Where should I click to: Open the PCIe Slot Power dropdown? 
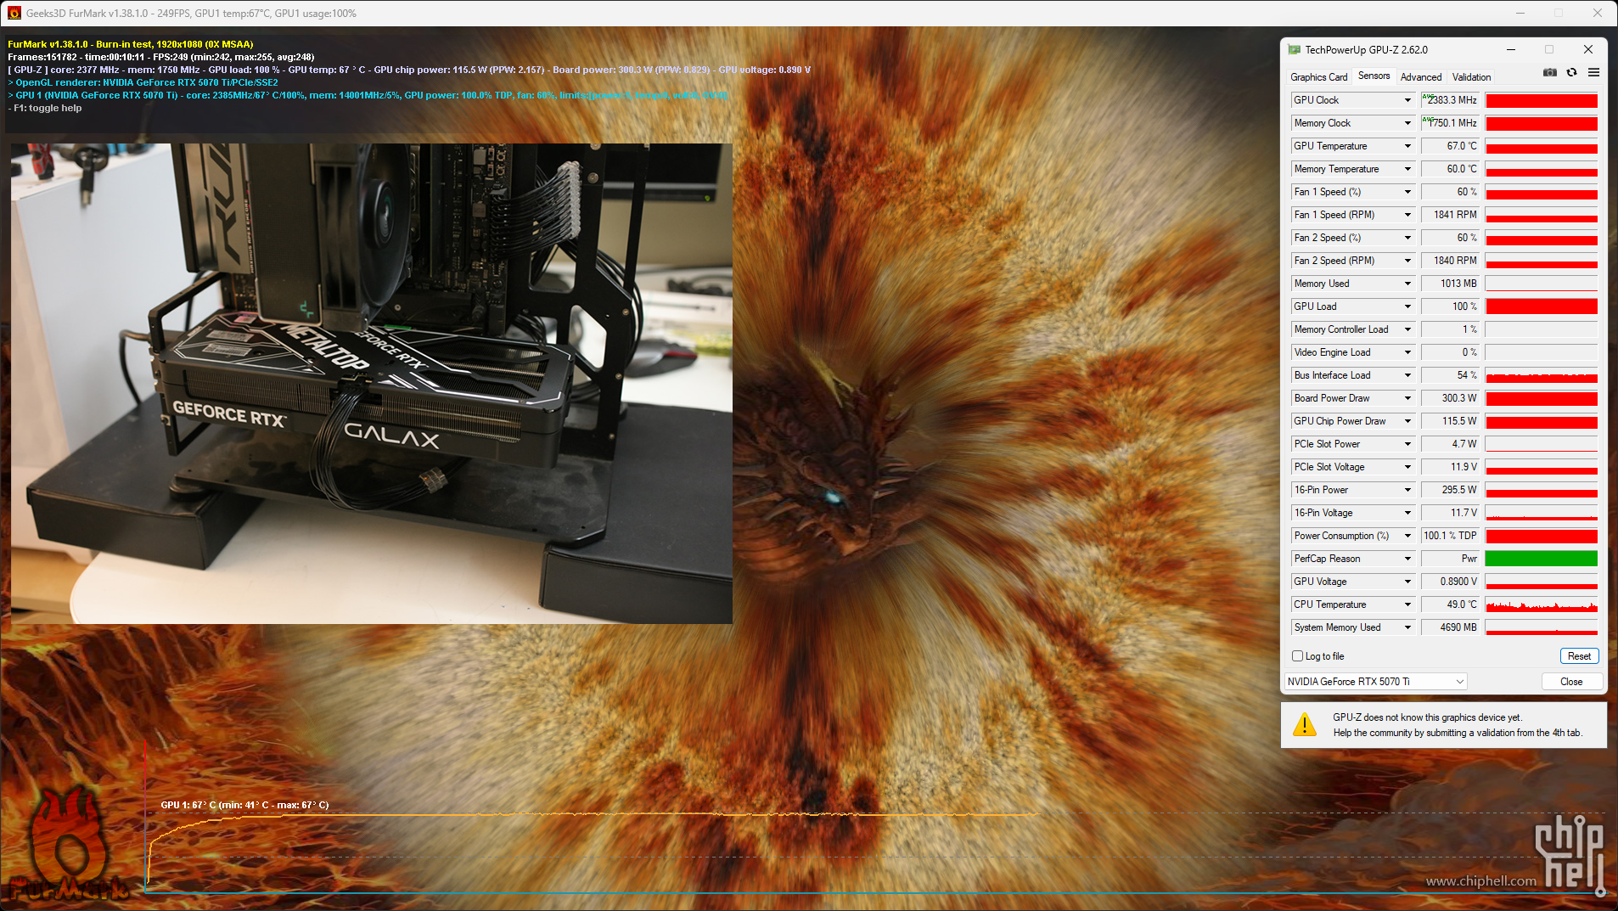pos(1407,444)
